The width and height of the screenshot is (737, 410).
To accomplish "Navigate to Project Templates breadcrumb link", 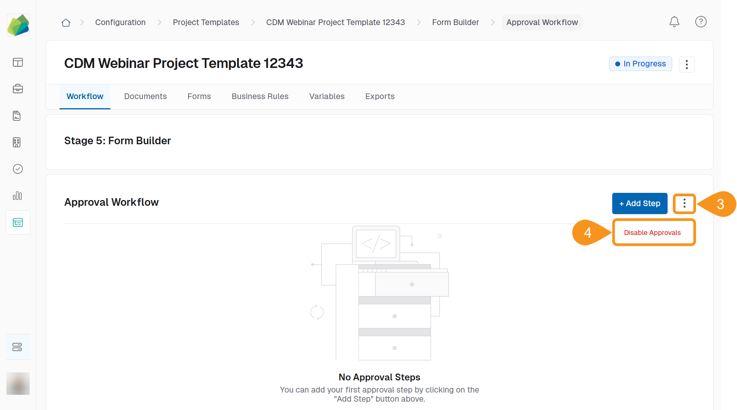I will pyautogui.click(x=206, y=22).
